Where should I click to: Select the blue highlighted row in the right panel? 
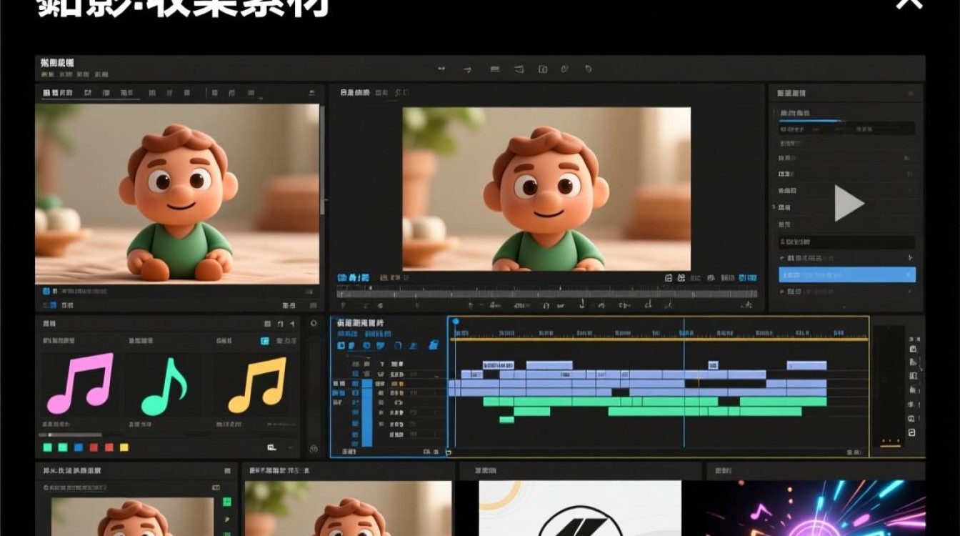coord(846,274)
